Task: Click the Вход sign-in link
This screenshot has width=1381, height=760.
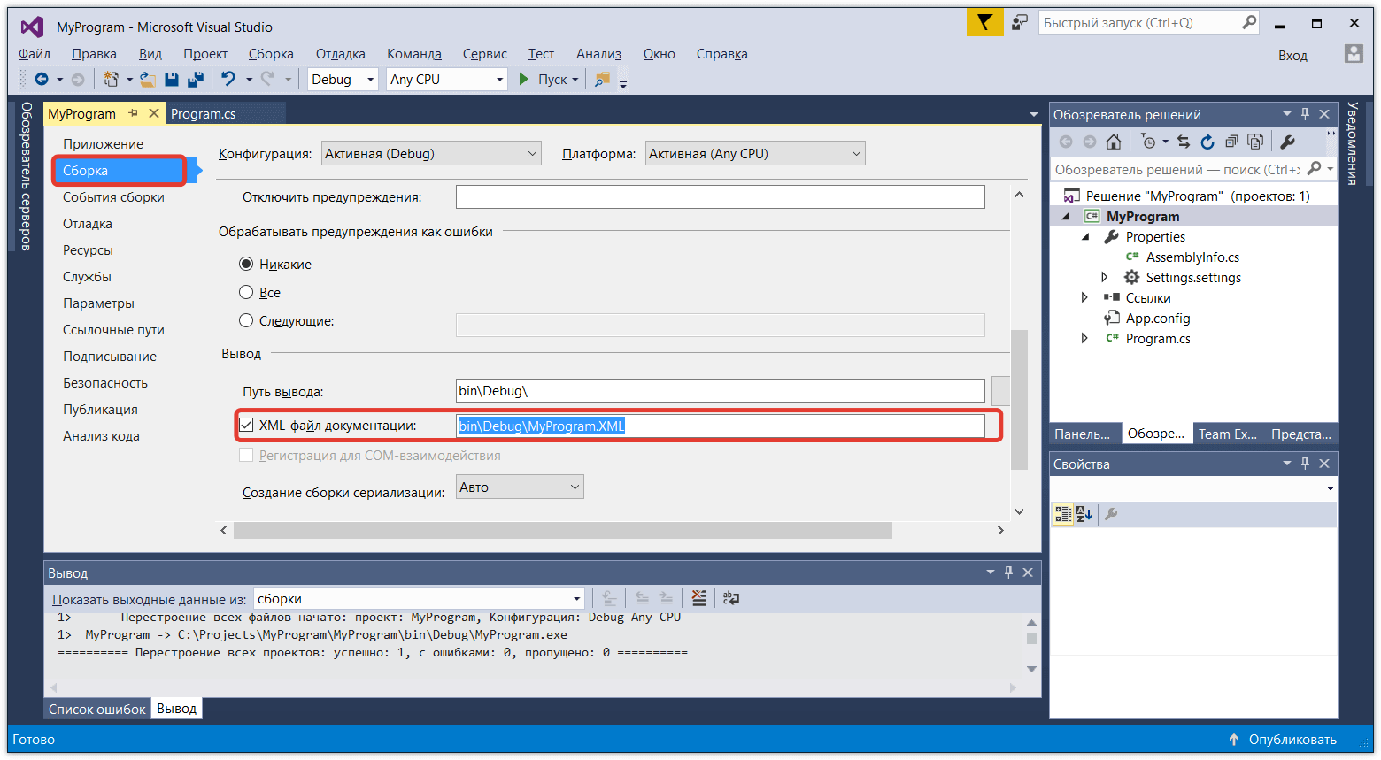Action: (1292, 55)
